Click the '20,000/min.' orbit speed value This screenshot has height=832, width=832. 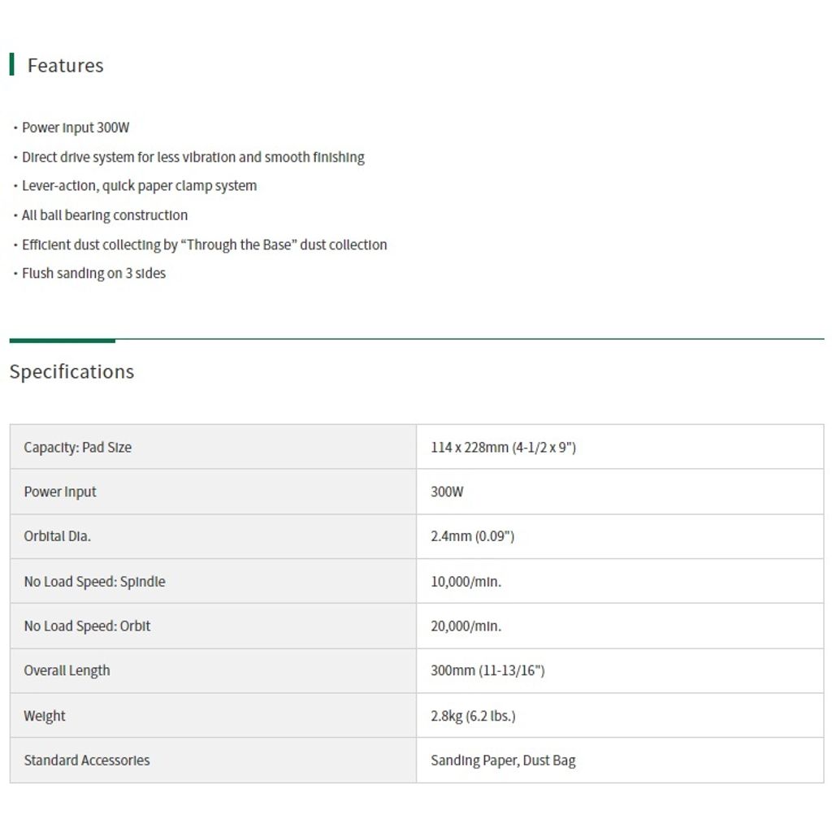[466, 626]
